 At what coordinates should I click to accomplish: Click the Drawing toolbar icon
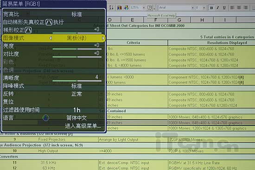tap(126, 7)
